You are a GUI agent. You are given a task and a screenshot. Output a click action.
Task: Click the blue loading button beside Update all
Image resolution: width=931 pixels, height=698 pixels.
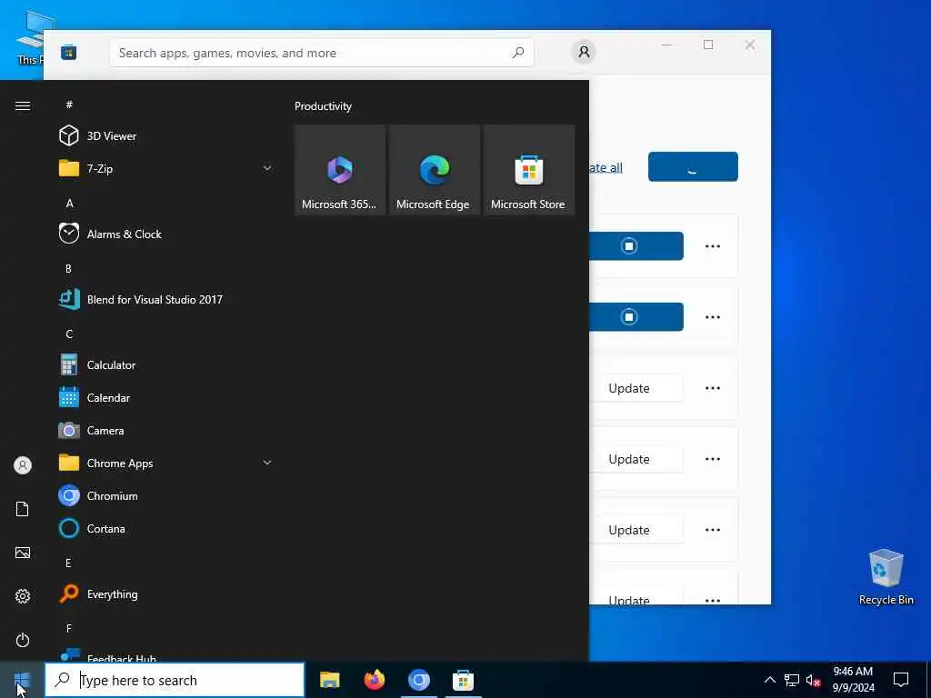click(x=693, y=167)
